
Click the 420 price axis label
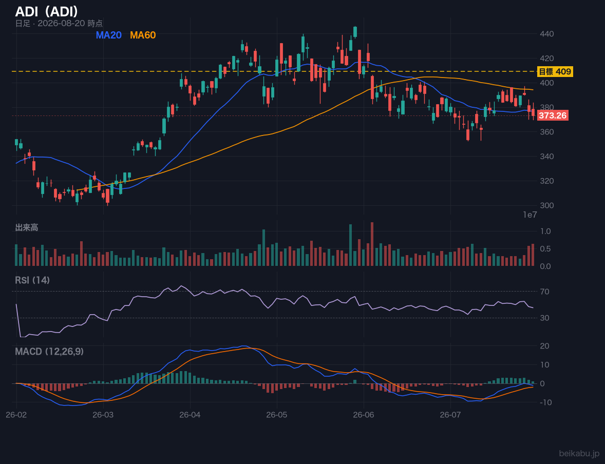coord(547,58)
